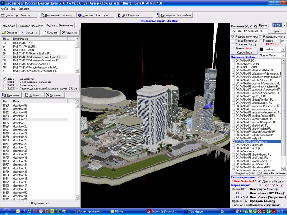The width and height of the screenshot is (287, 215).
Task: Enable the Показать Карту checkbox
Action: (233, 44)
